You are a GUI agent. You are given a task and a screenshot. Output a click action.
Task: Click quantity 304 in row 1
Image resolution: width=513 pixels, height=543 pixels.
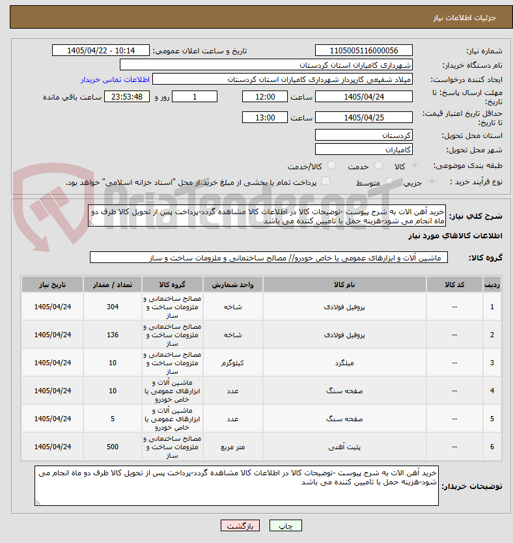113,307
